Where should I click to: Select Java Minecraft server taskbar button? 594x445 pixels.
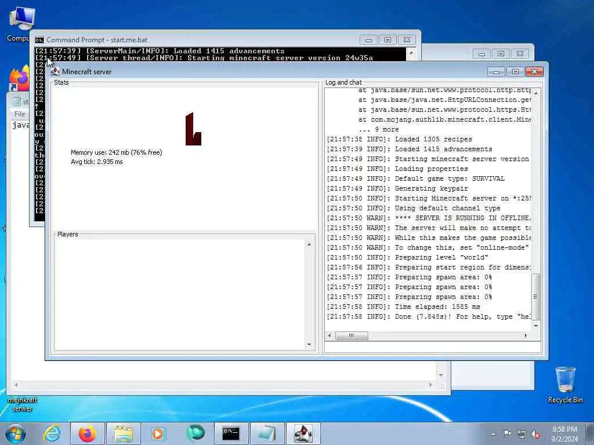[x=303, y=433]
